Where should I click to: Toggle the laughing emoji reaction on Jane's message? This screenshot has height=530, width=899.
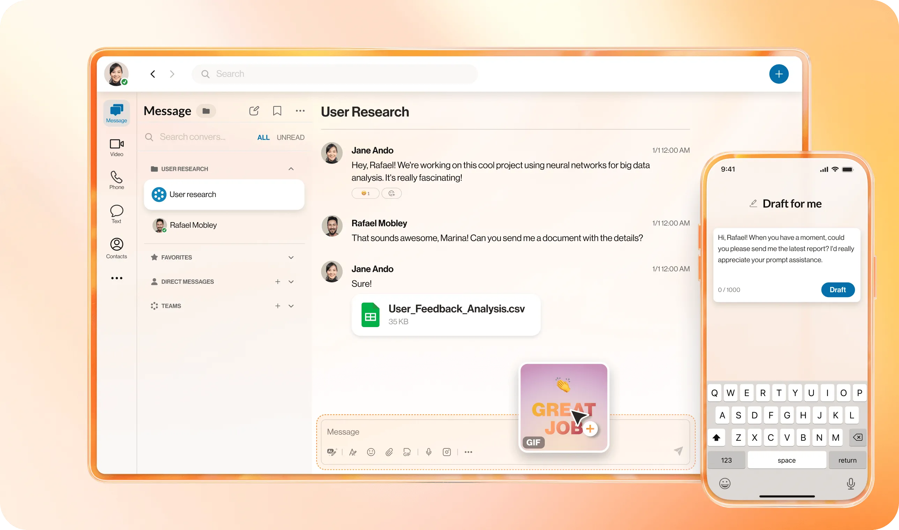click(365, 193)
